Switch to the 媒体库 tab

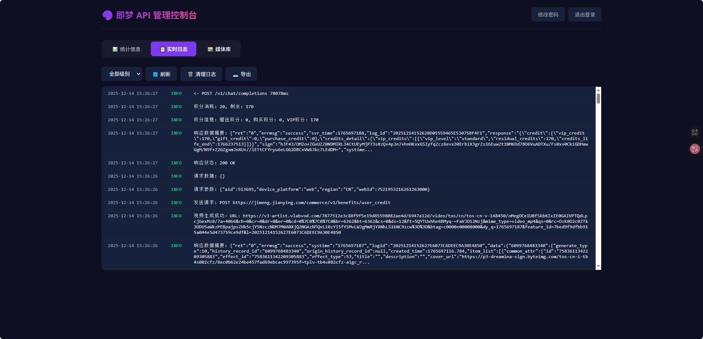click(219, 49)
